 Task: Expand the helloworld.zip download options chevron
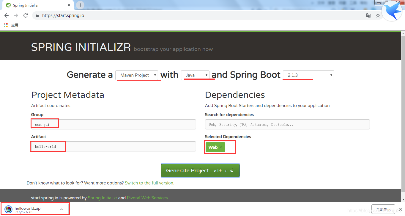click(62, 209)
